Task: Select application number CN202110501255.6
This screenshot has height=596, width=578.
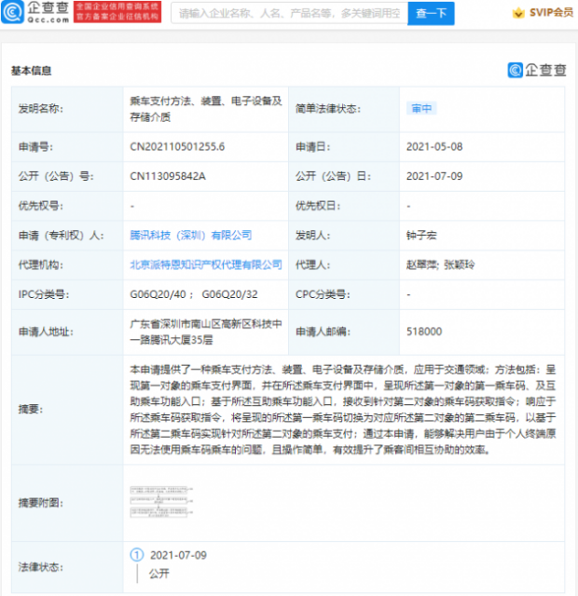Action: [x=177, y=147]
